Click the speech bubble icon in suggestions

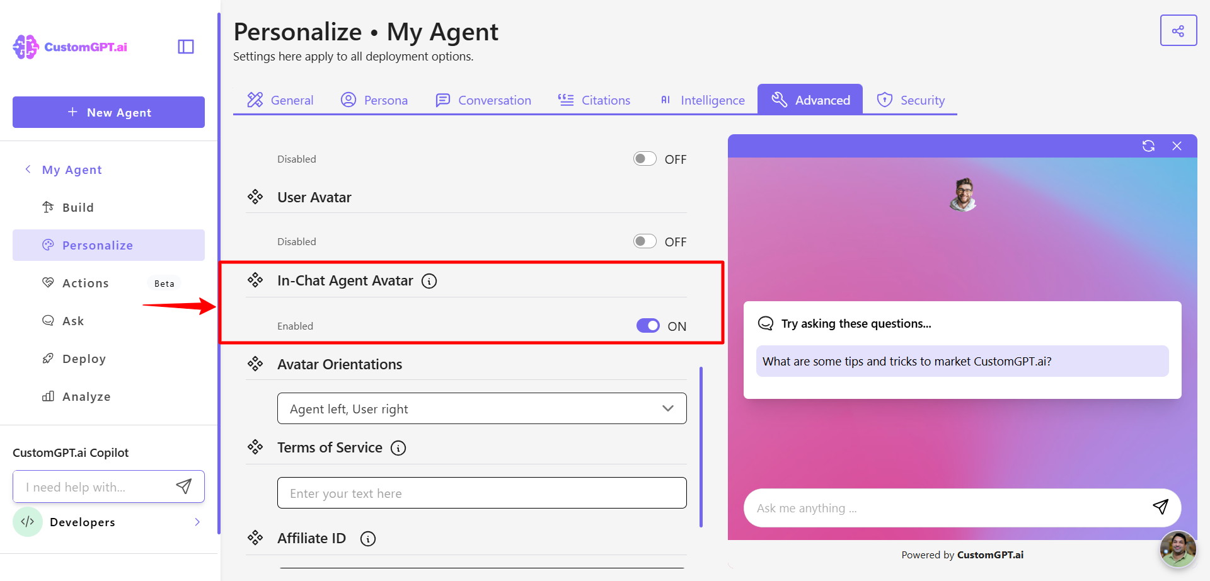[766, 323]
